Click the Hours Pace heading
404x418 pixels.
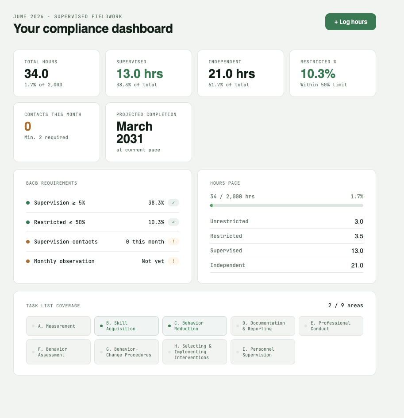coord(225,183)
